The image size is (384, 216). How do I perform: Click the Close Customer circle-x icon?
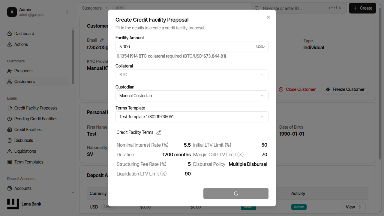(281, 89)
